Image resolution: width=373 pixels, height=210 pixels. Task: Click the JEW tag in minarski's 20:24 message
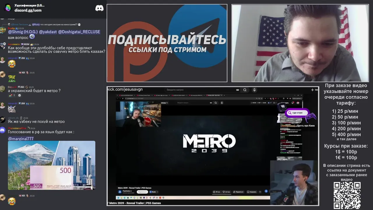[22, 58]
